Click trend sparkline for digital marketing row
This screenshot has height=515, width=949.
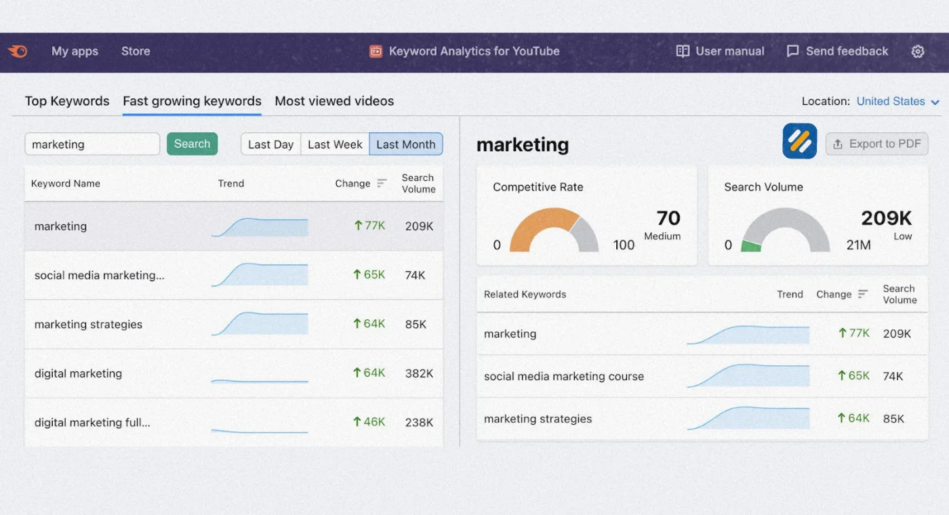pyautogui.click(x=260, y=380)
